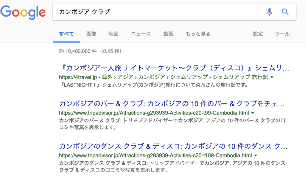The image size is (305, 178).
Task: Click the tripadvisor URL ending t109-Cambodia.html
Action: [155, 155]
